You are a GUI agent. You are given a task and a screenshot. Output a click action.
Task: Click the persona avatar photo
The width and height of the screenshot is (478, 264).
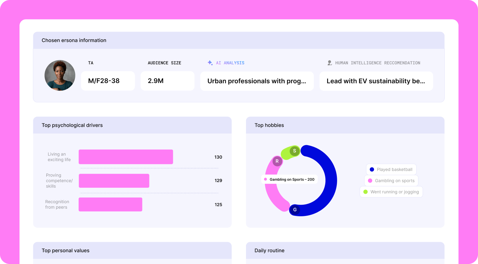click(x=60, y=75)
